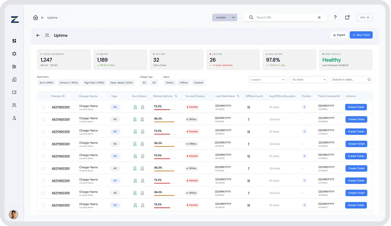This screenshot has width=391, height=226.
Task: Toggle the AC charger type filter chip
Action: pos(144,83)
